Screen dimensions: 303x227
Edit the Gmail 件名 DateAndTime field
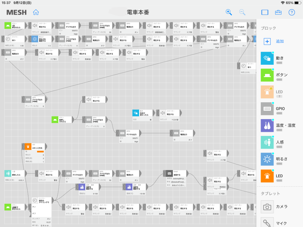pos(176,182)
